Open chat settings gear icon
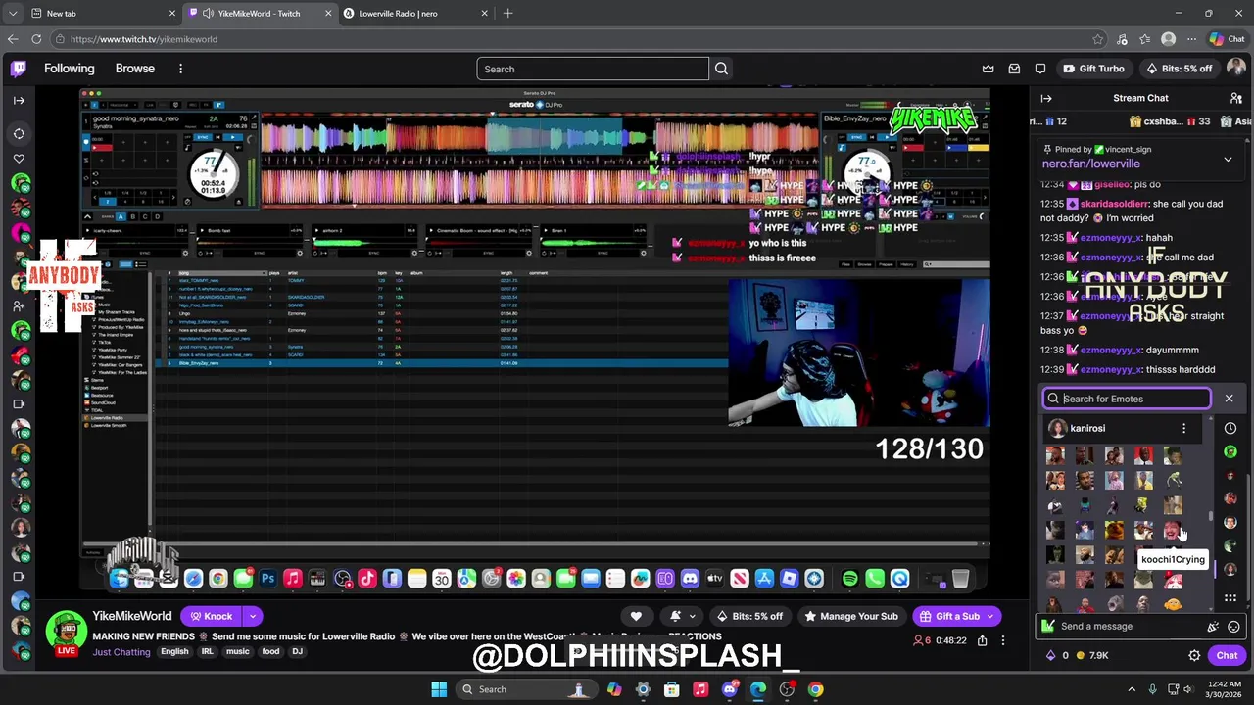This screenshot has width=1254, height=705. pos(1194,655)
